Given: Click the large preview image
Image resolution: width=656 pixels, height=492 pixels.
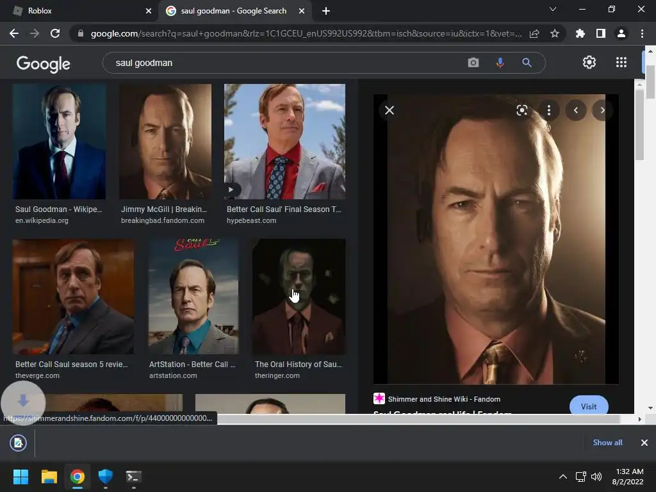Looking at the screenshot, I should coord(496,240).
